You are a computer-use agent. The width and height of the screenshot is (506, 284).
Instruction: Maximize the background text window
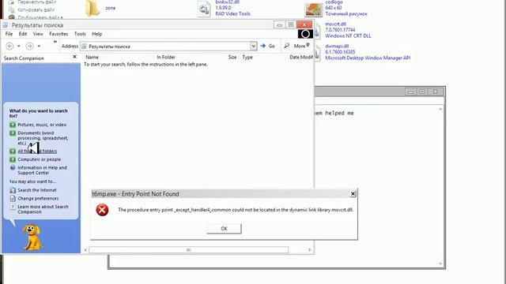[422, 92]
